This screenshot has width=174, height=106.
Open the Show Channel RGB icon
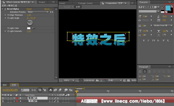coord(105,80)
